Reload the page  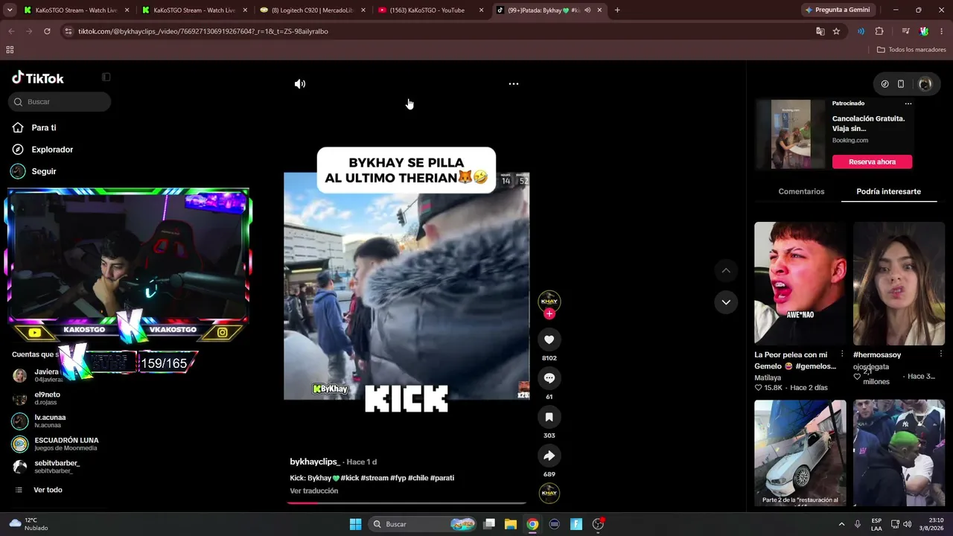coord(47,31)
